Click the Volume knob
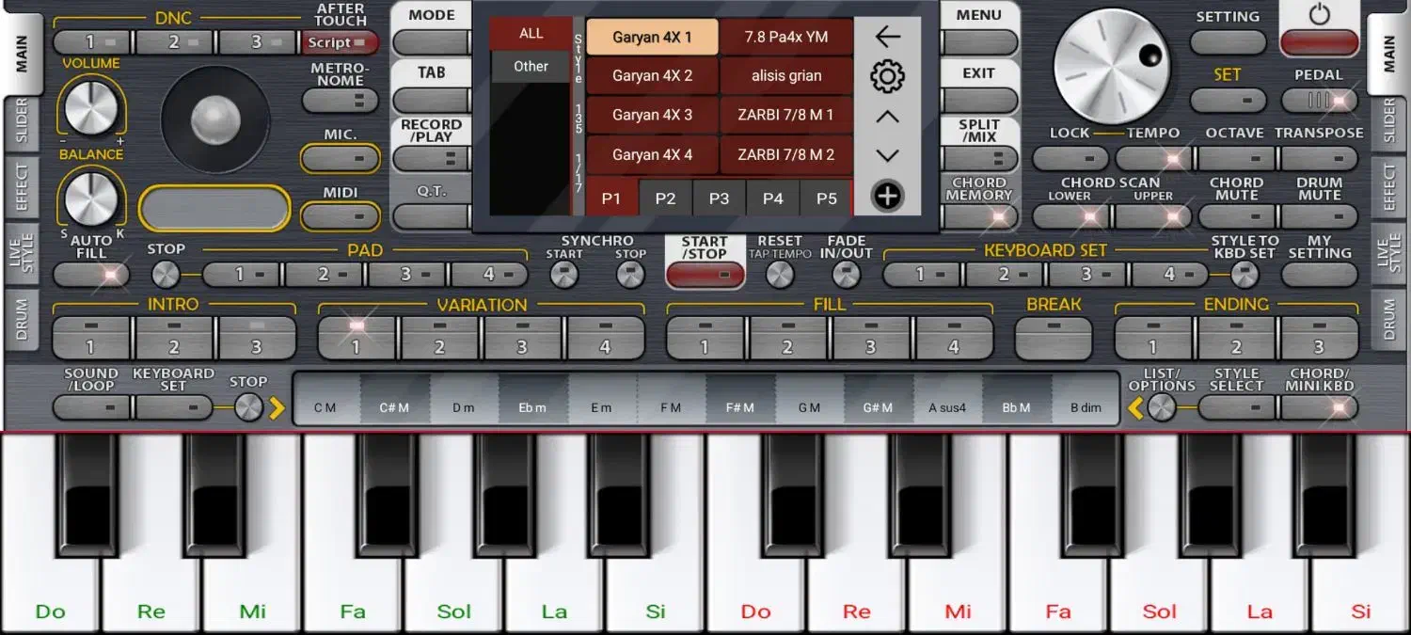The image size is (1411, 635). point(91,108)
